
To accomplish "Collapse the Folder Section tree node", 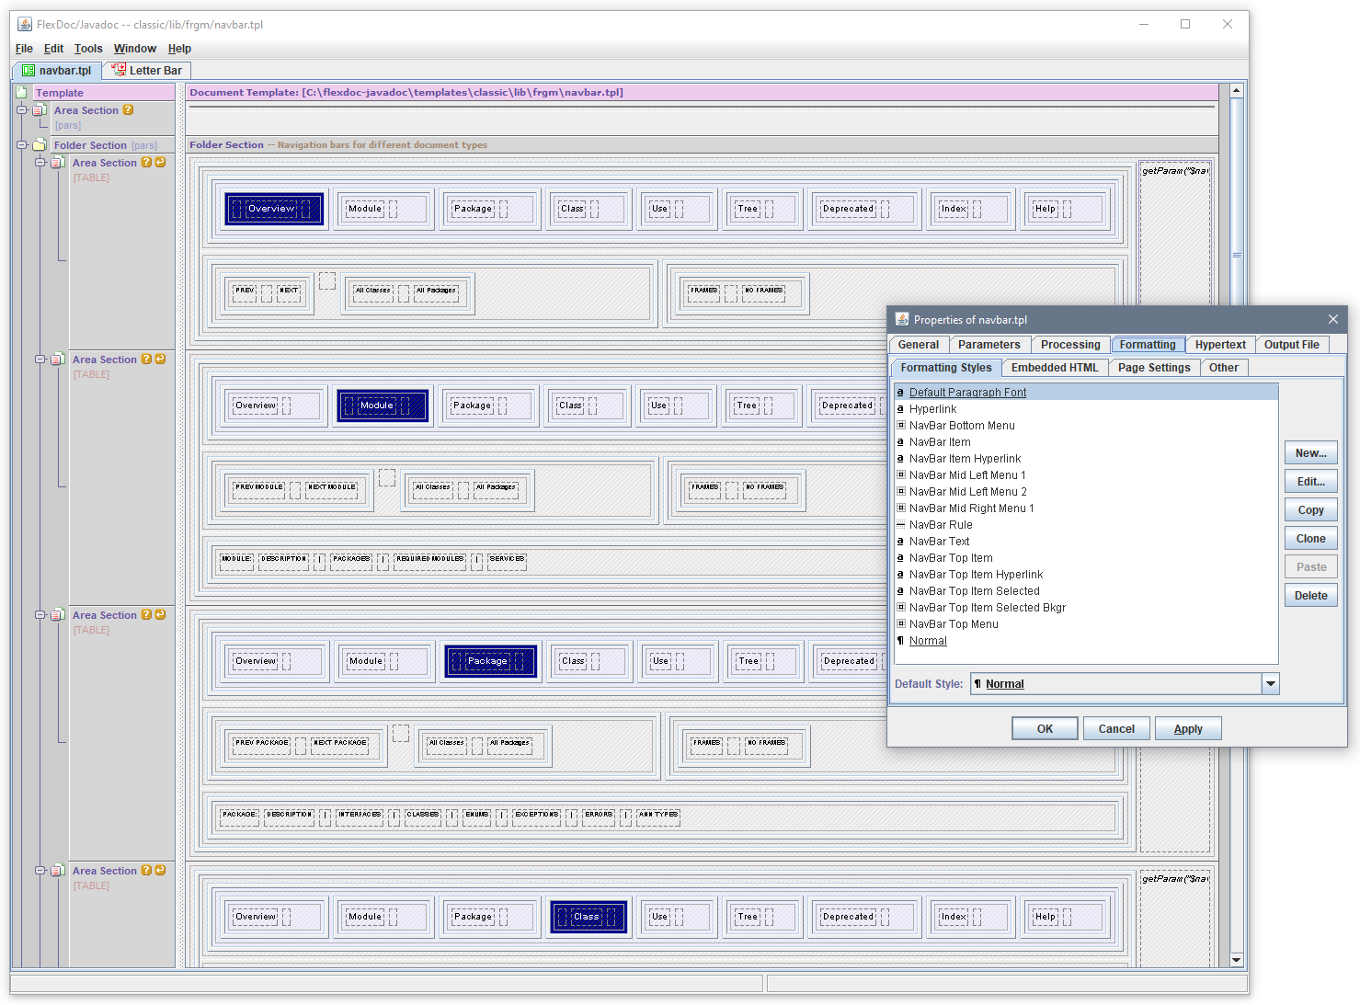I will pos(22,145).
